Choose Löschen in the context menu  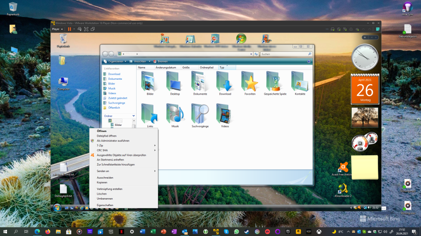coord(123,194)
